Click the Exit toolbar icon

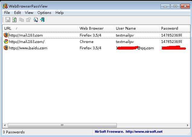click(x=43, y=20)
